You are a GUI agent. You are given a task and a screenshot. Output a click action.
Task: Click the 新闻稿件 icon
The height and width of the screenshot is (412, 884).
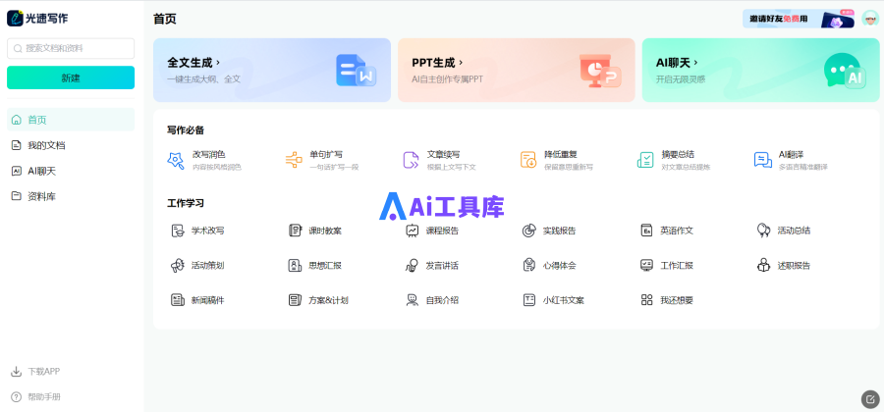tap(178, 300)
